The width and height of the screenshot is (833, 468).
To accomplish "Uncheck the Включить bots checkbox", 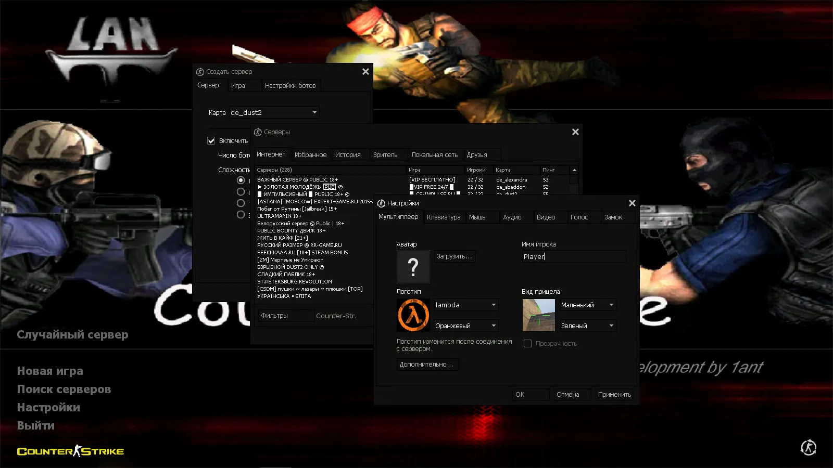I will tap(211, 141).
